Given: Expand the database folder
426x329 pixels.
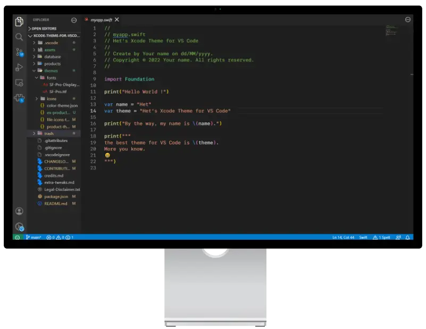Looking at the screenshot, I should [54, 57].
